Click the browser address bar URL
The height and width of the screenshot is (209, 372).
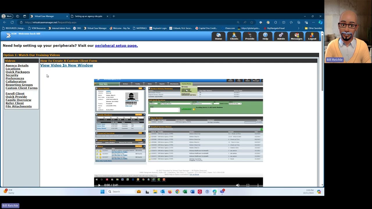51,22
